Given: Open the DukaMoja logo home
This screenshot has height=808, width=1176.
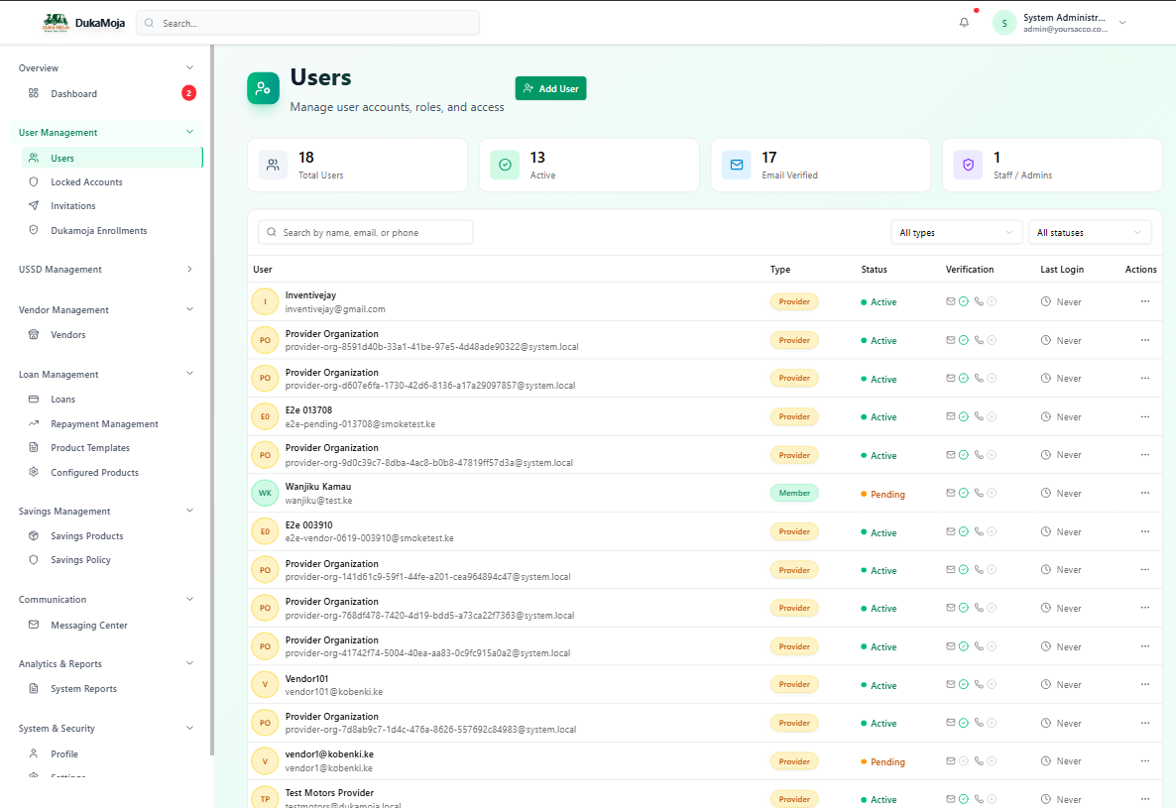Looking at the screenshot, I should click(x=83, y=23).
